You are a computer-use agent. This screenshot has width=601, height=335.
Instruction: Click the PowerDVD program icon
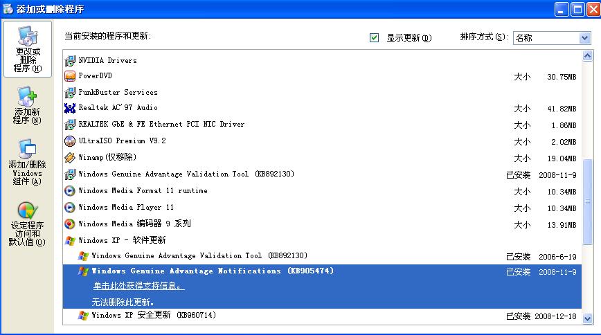tap(70, 76)
